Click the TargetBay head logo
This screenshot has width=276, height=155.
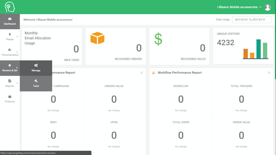(x=10, y=7)
